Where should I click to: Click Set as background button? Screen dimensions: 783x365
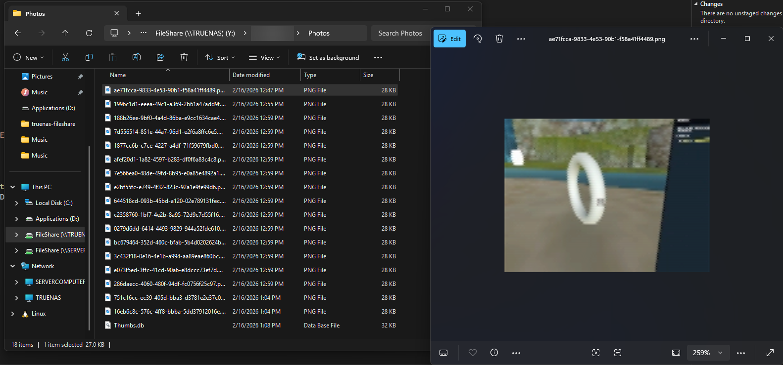[328, 58]
